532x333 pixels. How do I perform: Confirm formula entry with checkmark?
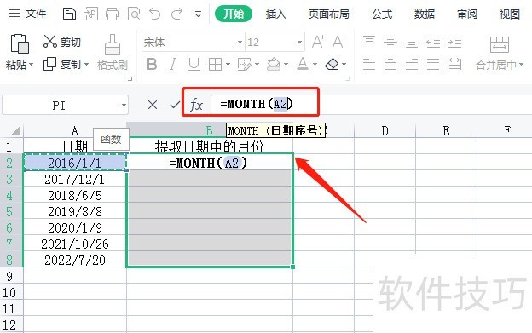(175, 105)
